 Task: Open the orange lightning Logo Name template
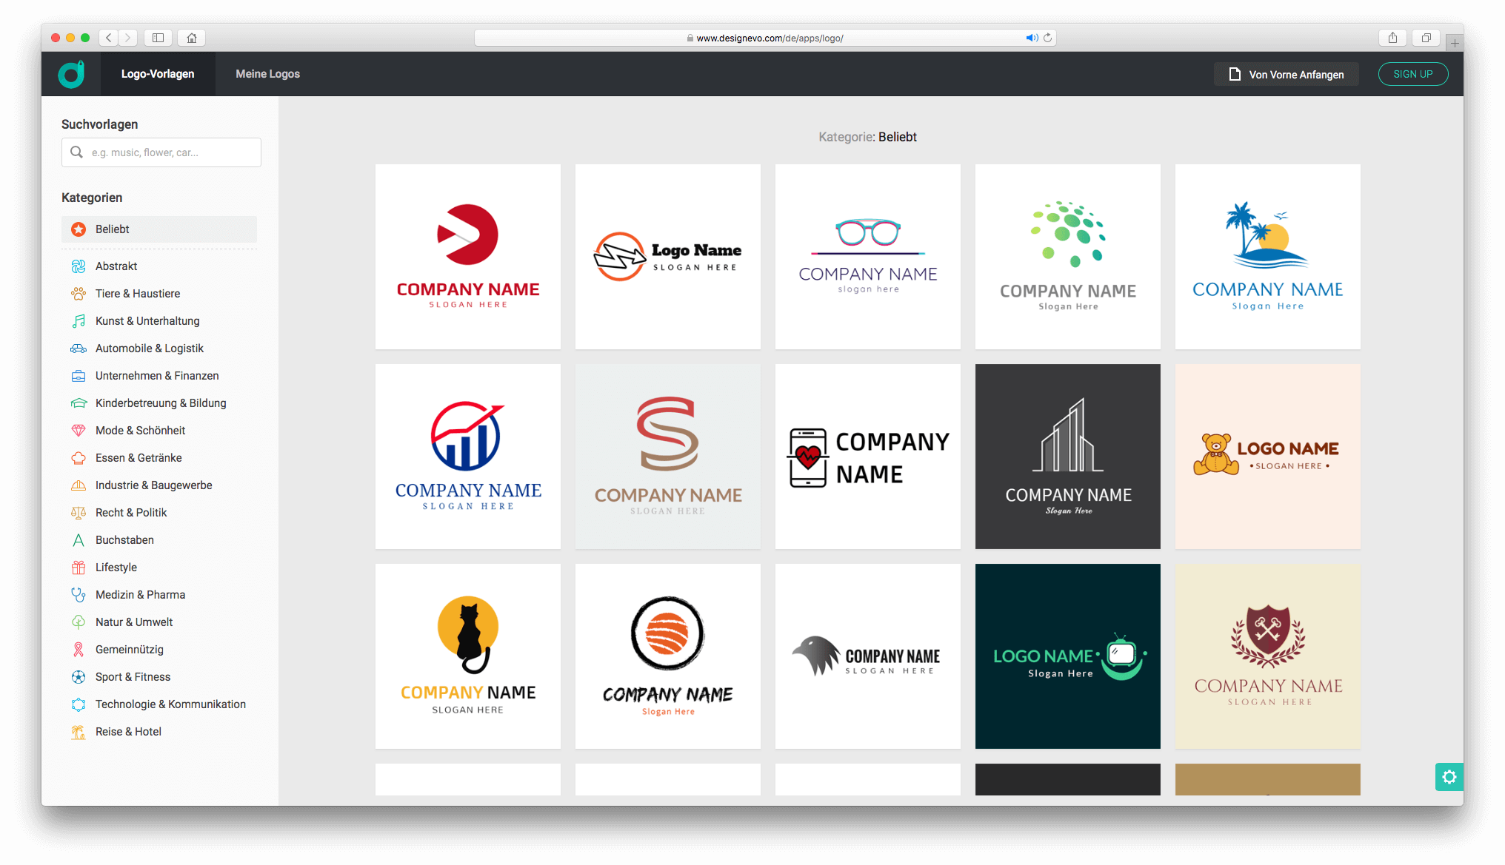tap(668, 257)
